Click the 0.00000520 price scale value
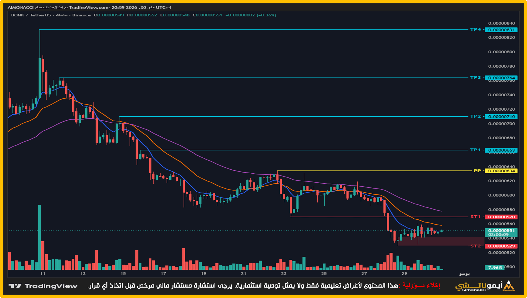The height and width of the screenshot is (298, 527). 502,252
